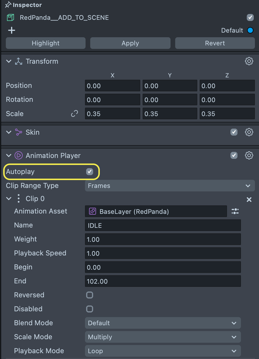The width and height of the screenshot is (259, 359).
Task: Click the clip Name field containing IDLE
Action: pyautogui.click(x=163, y=225)
